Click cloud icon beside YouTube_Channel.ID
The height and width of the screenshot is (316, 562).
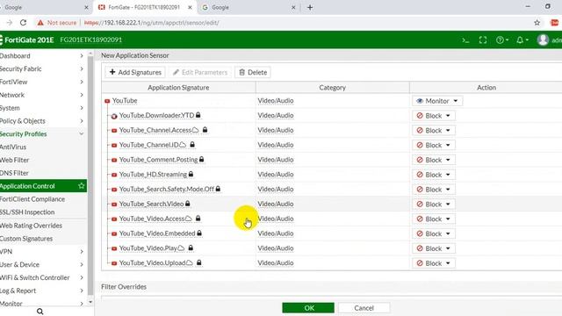tap(183, 145)
